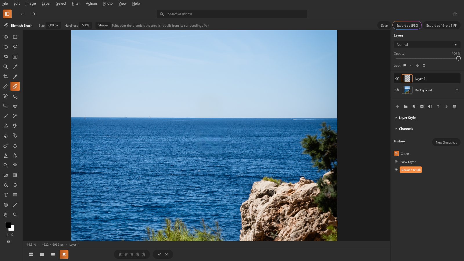Select the Hand pan tool
Screen dimensions: 464x261
point(6,215)
